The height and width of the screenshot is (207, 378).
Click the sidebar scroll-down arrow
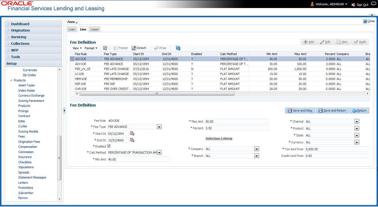pyautogui.click(x=59, y=199)
